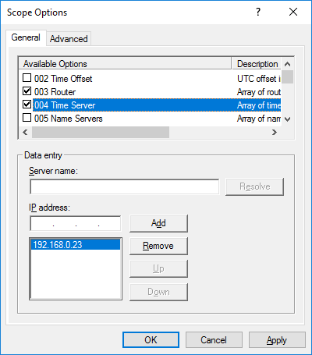Check the 005 Name Servers option

27,118
